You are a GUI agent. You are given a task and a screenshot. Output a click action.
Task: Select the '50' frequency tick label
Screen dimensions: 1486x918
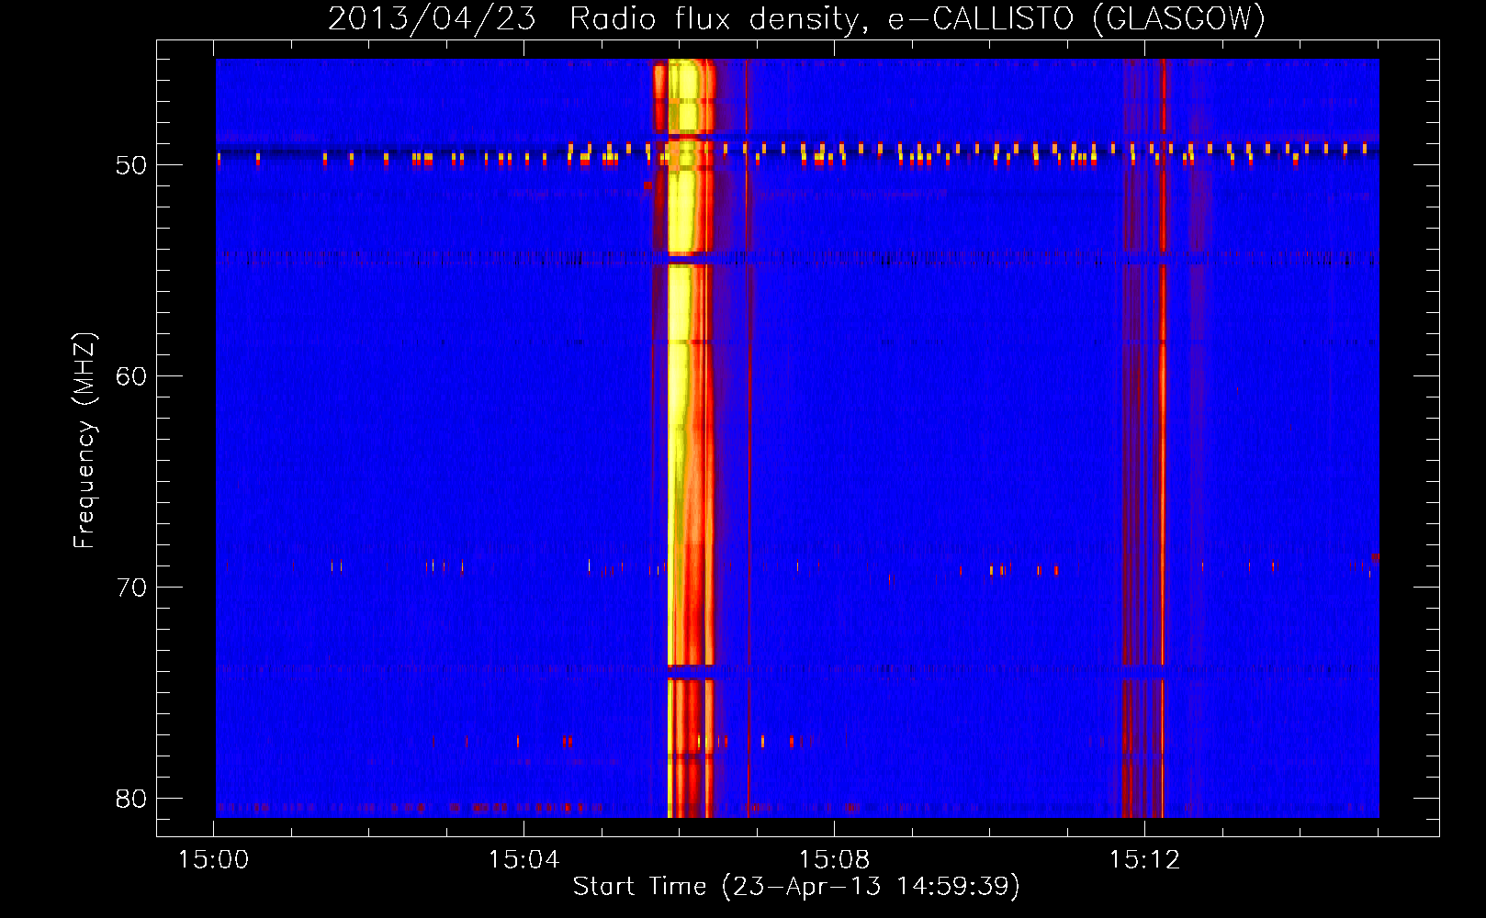pyautogui.click(x=131, y=165)
